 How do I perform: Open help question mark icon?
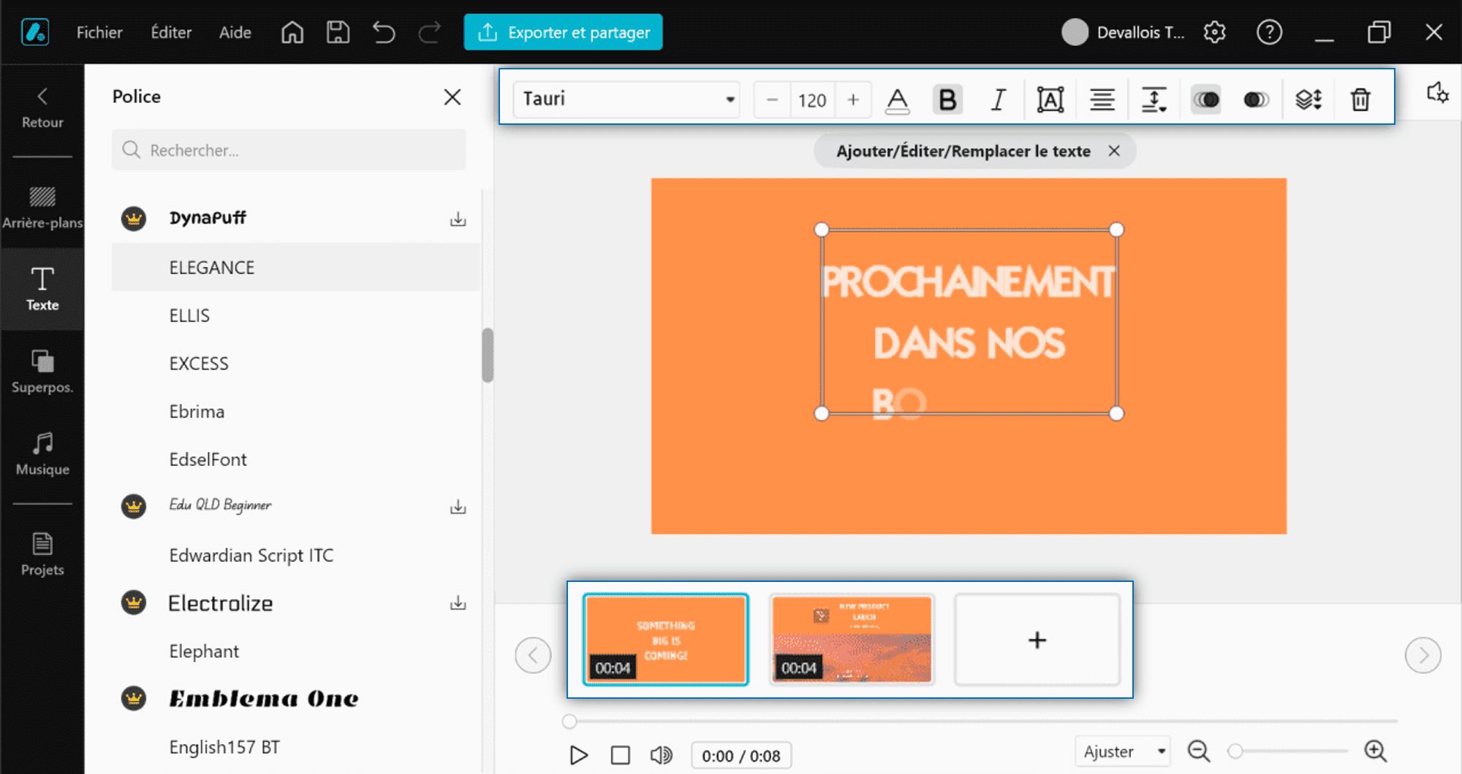click(1269, 32)
